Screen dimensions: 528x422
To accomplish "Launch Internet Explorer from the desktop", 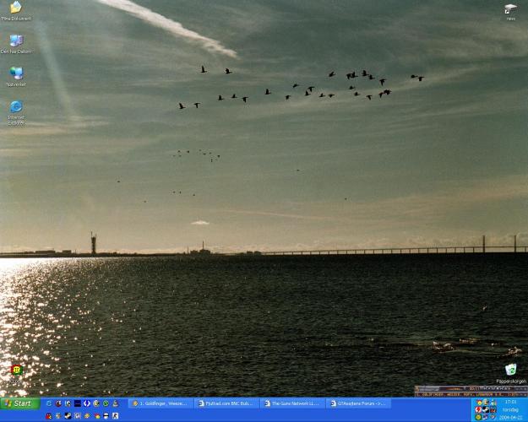I will [x=16, y=107].
